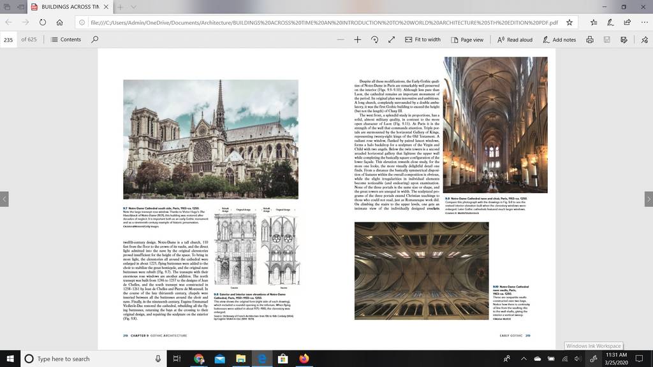The width and height of the screenshot is (653, 367).
Task: Rotate the PDF pages
Action: point(374,40)
